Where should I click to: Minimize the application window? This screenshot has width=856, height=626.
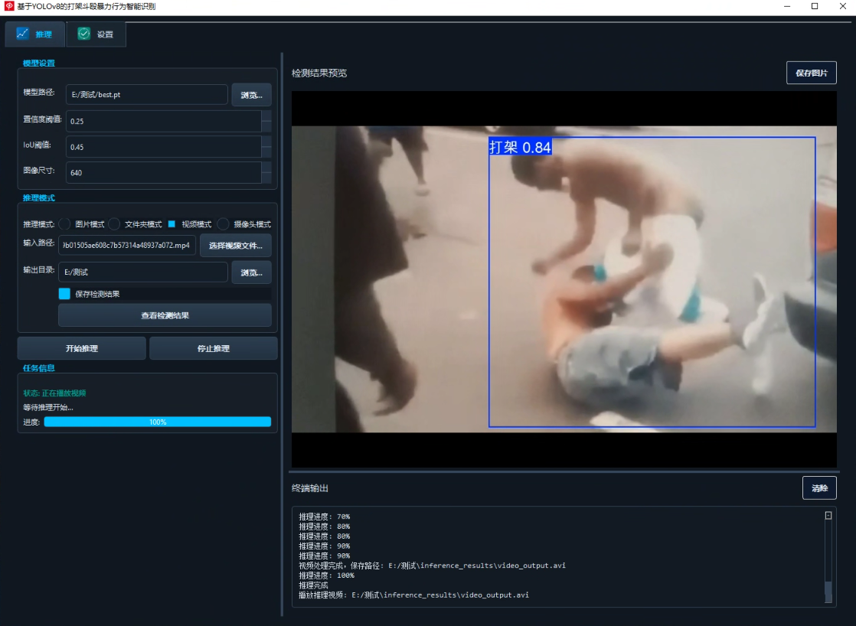point(786,7)
